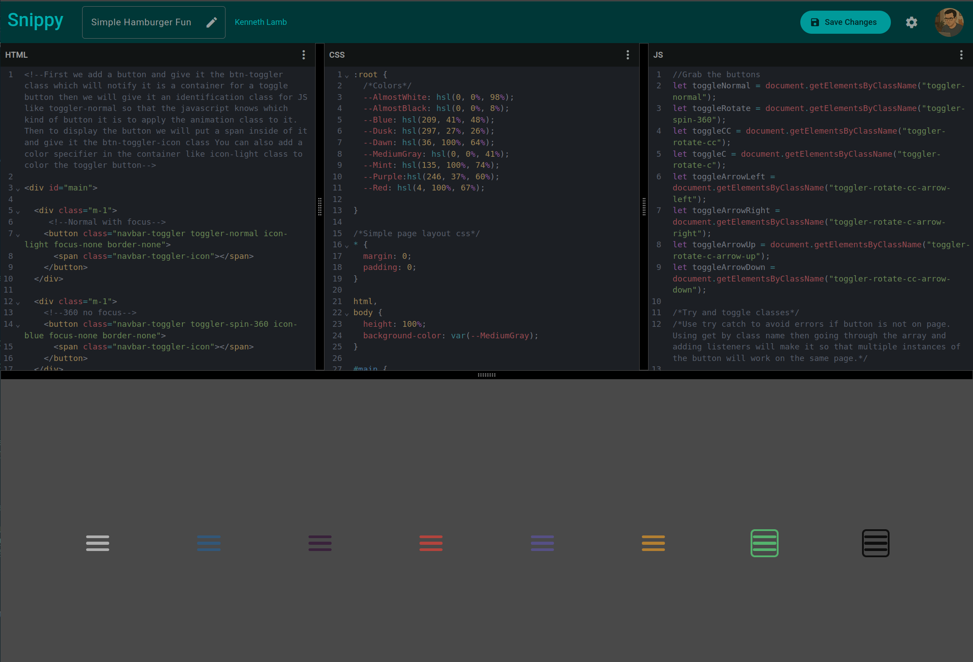Viewport: 973px width, 662px height.
Task: Click the 'height: 100%;' CSS line
Action: [394, 324]
